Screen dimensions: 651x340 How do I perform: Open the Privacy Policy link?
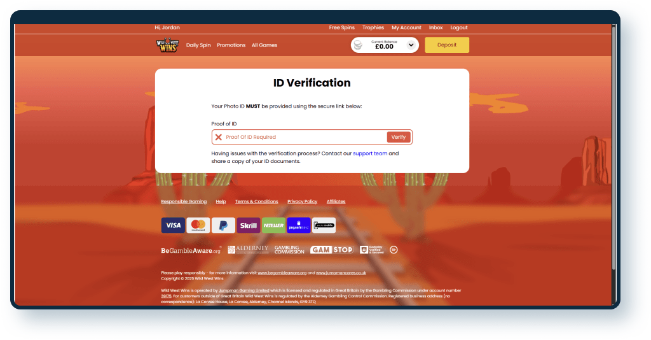(302, 202)
